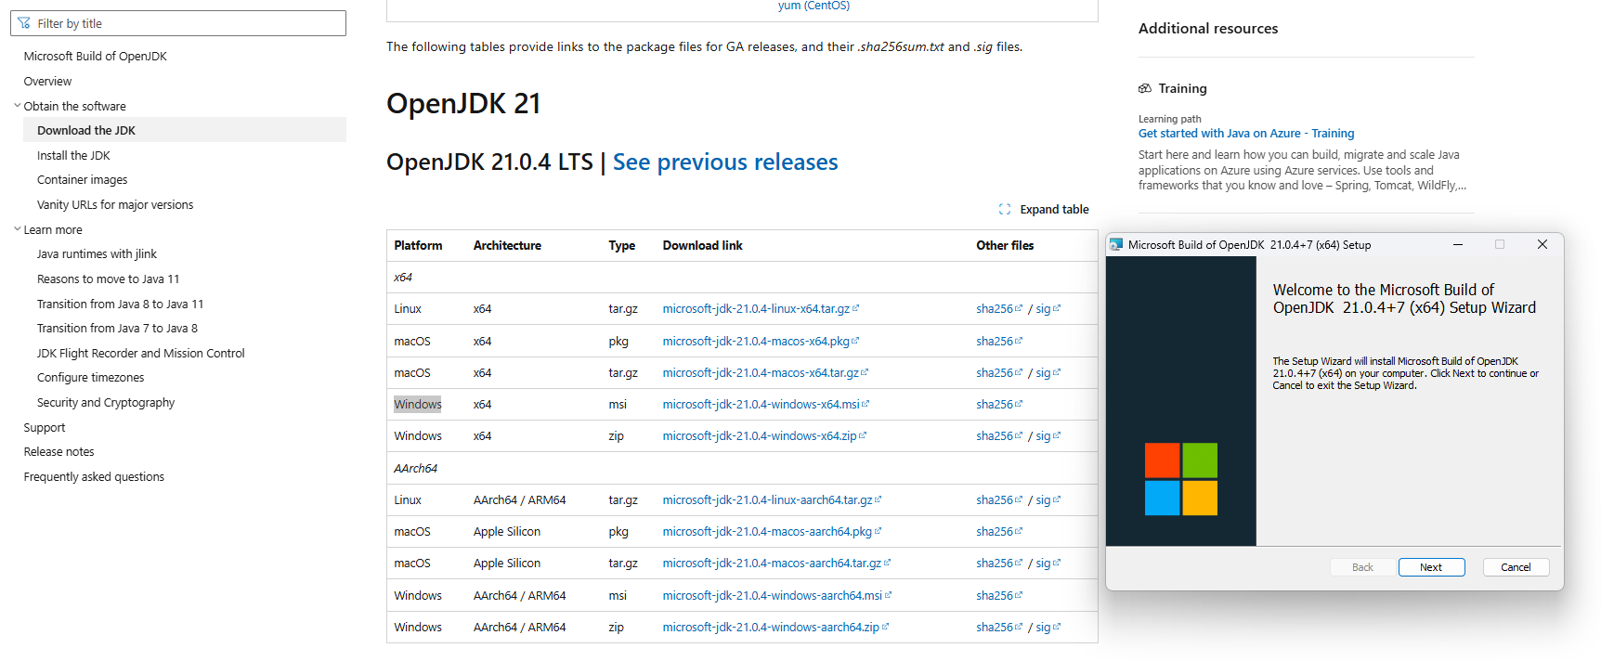Close the OpenJDK Setup window
1601x661 pixels.
(x=1542, y=245)
